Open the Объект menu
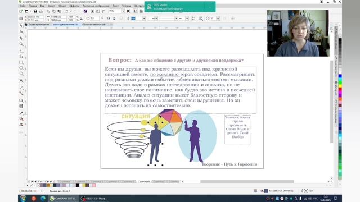The width and height of the screenshot is (360, 202). 62,6
